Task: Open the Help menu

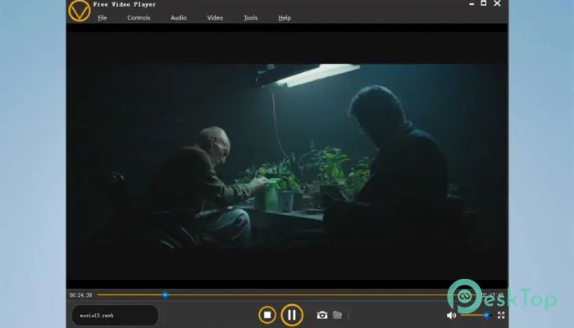Action: pyautogui.click(x=285, y=17)
